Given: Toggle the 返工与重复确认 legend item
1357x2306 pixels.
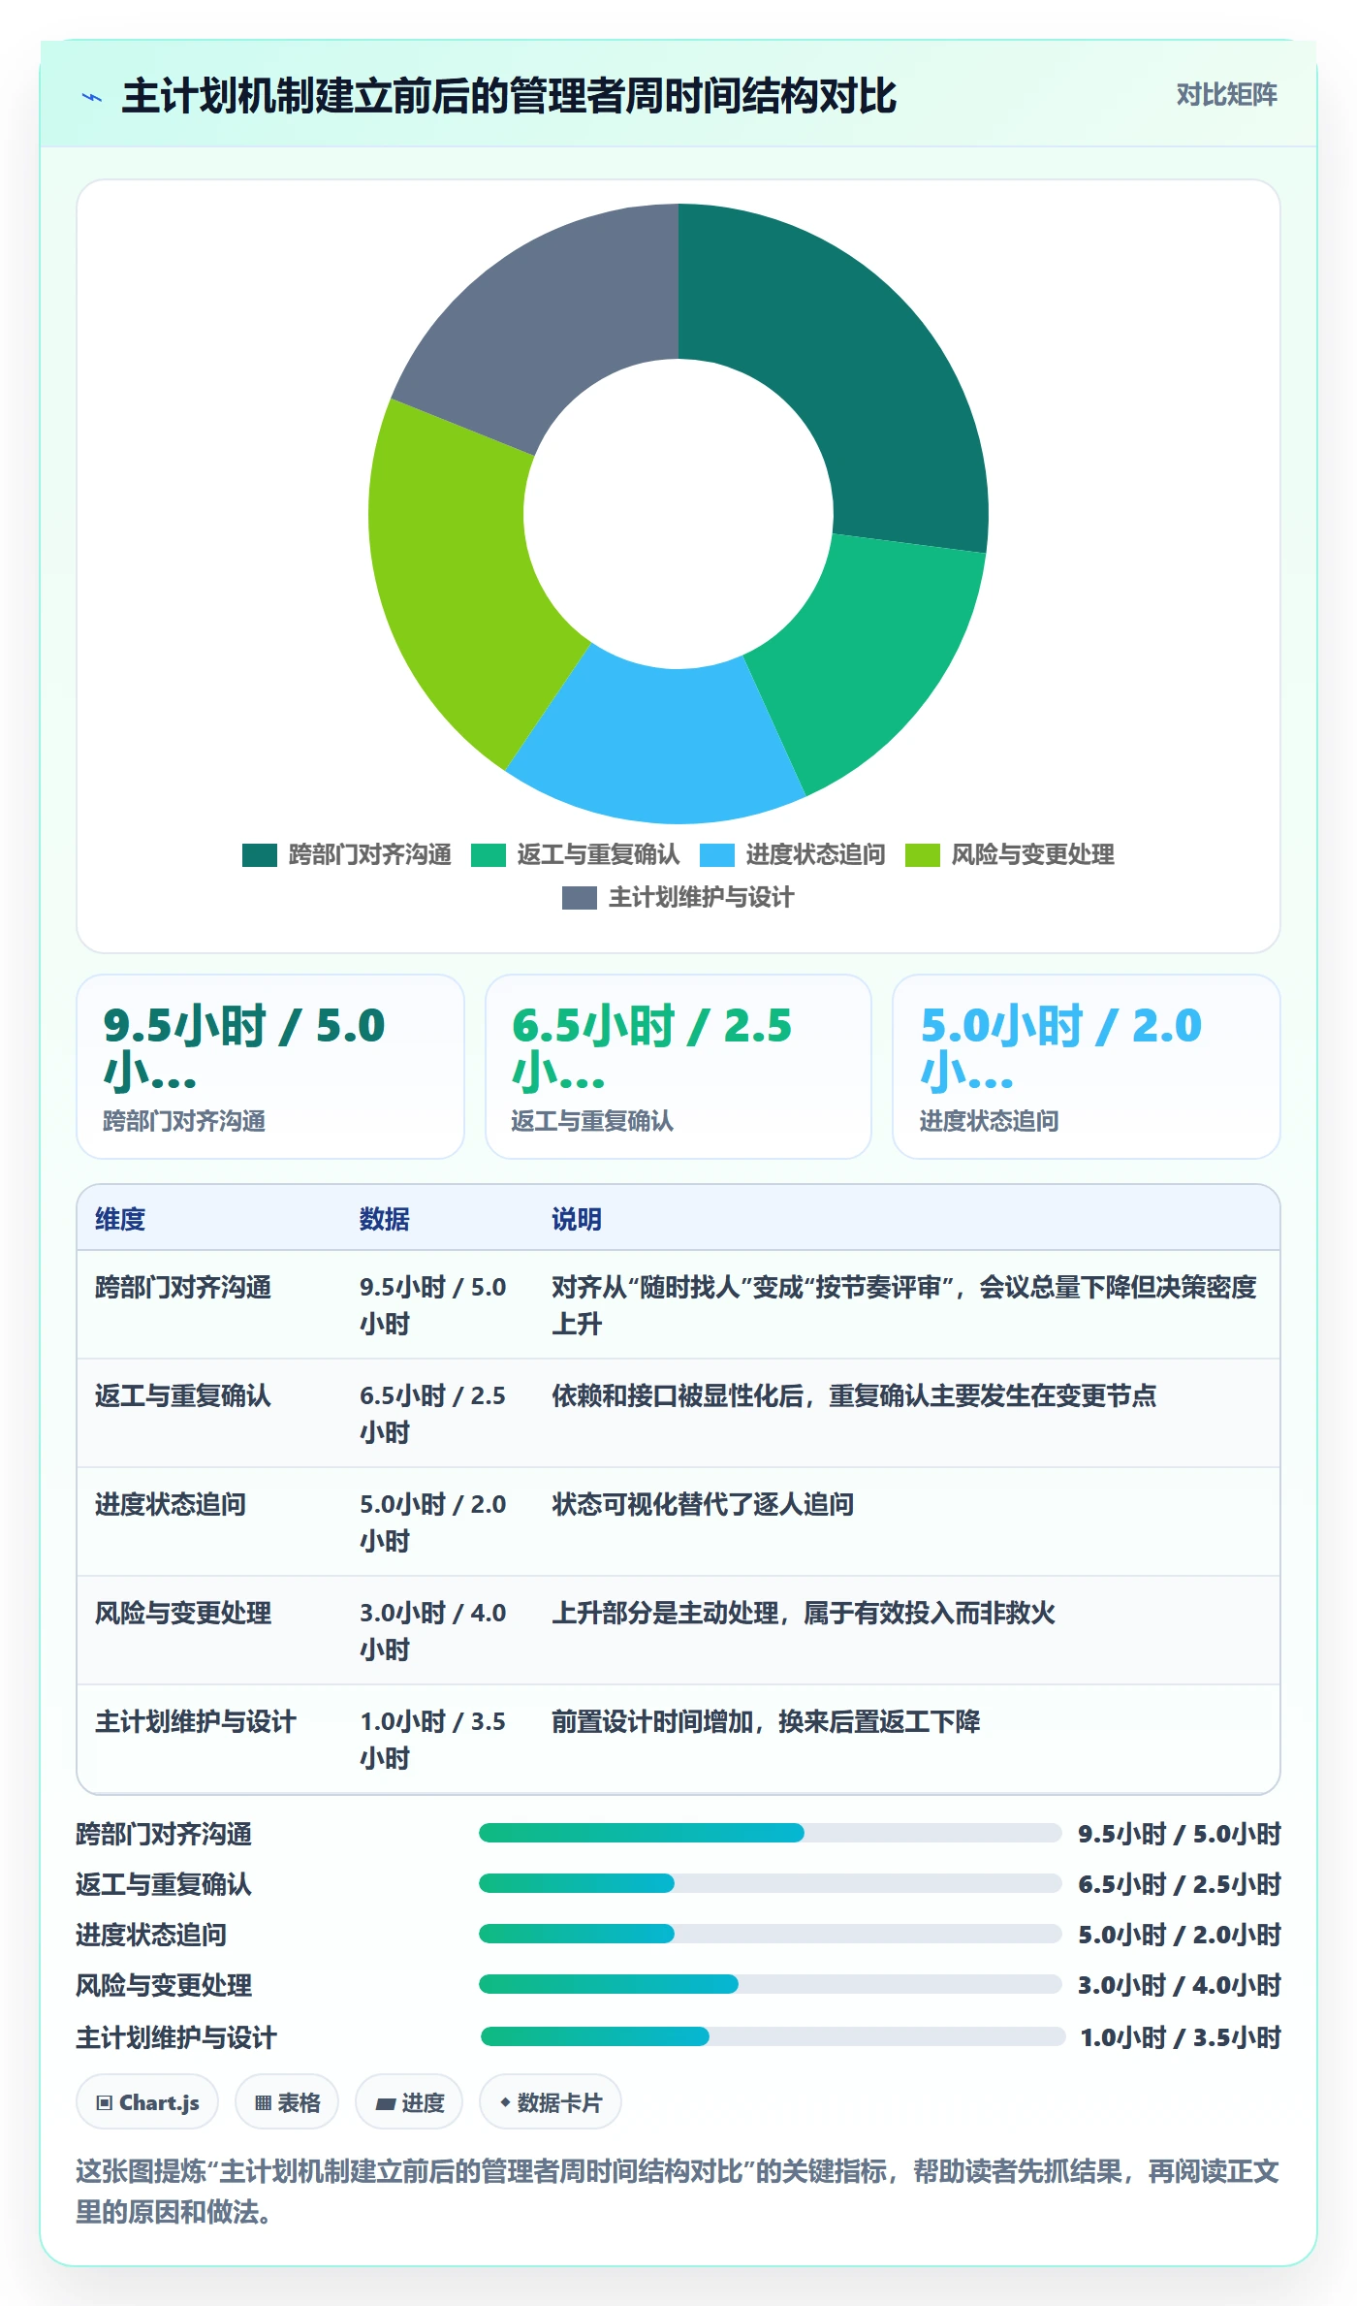Looking at the screenshot, I should (x=576, y=854).
